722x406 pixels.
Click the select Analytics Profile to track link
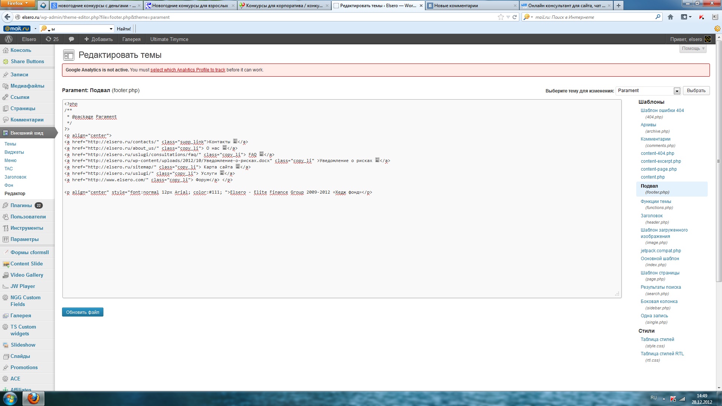(x=188, y=70)
